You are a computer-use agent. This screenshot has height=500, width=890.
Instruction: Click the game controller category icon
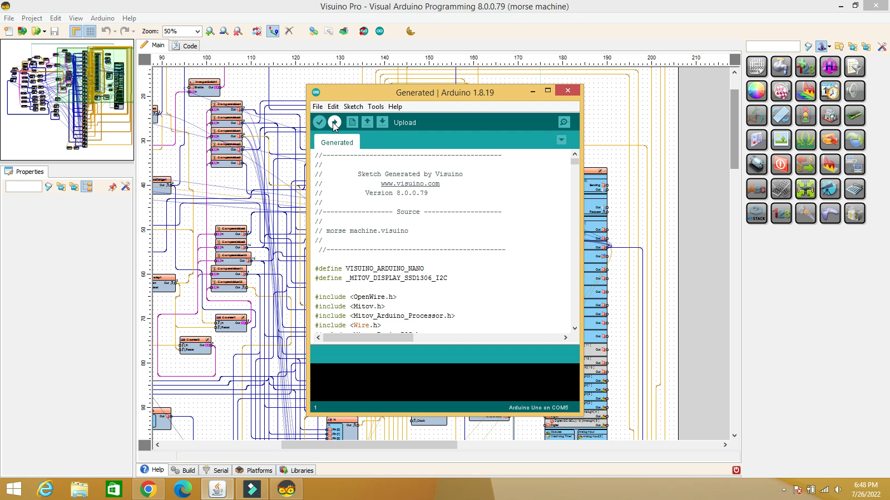[830, 213]
